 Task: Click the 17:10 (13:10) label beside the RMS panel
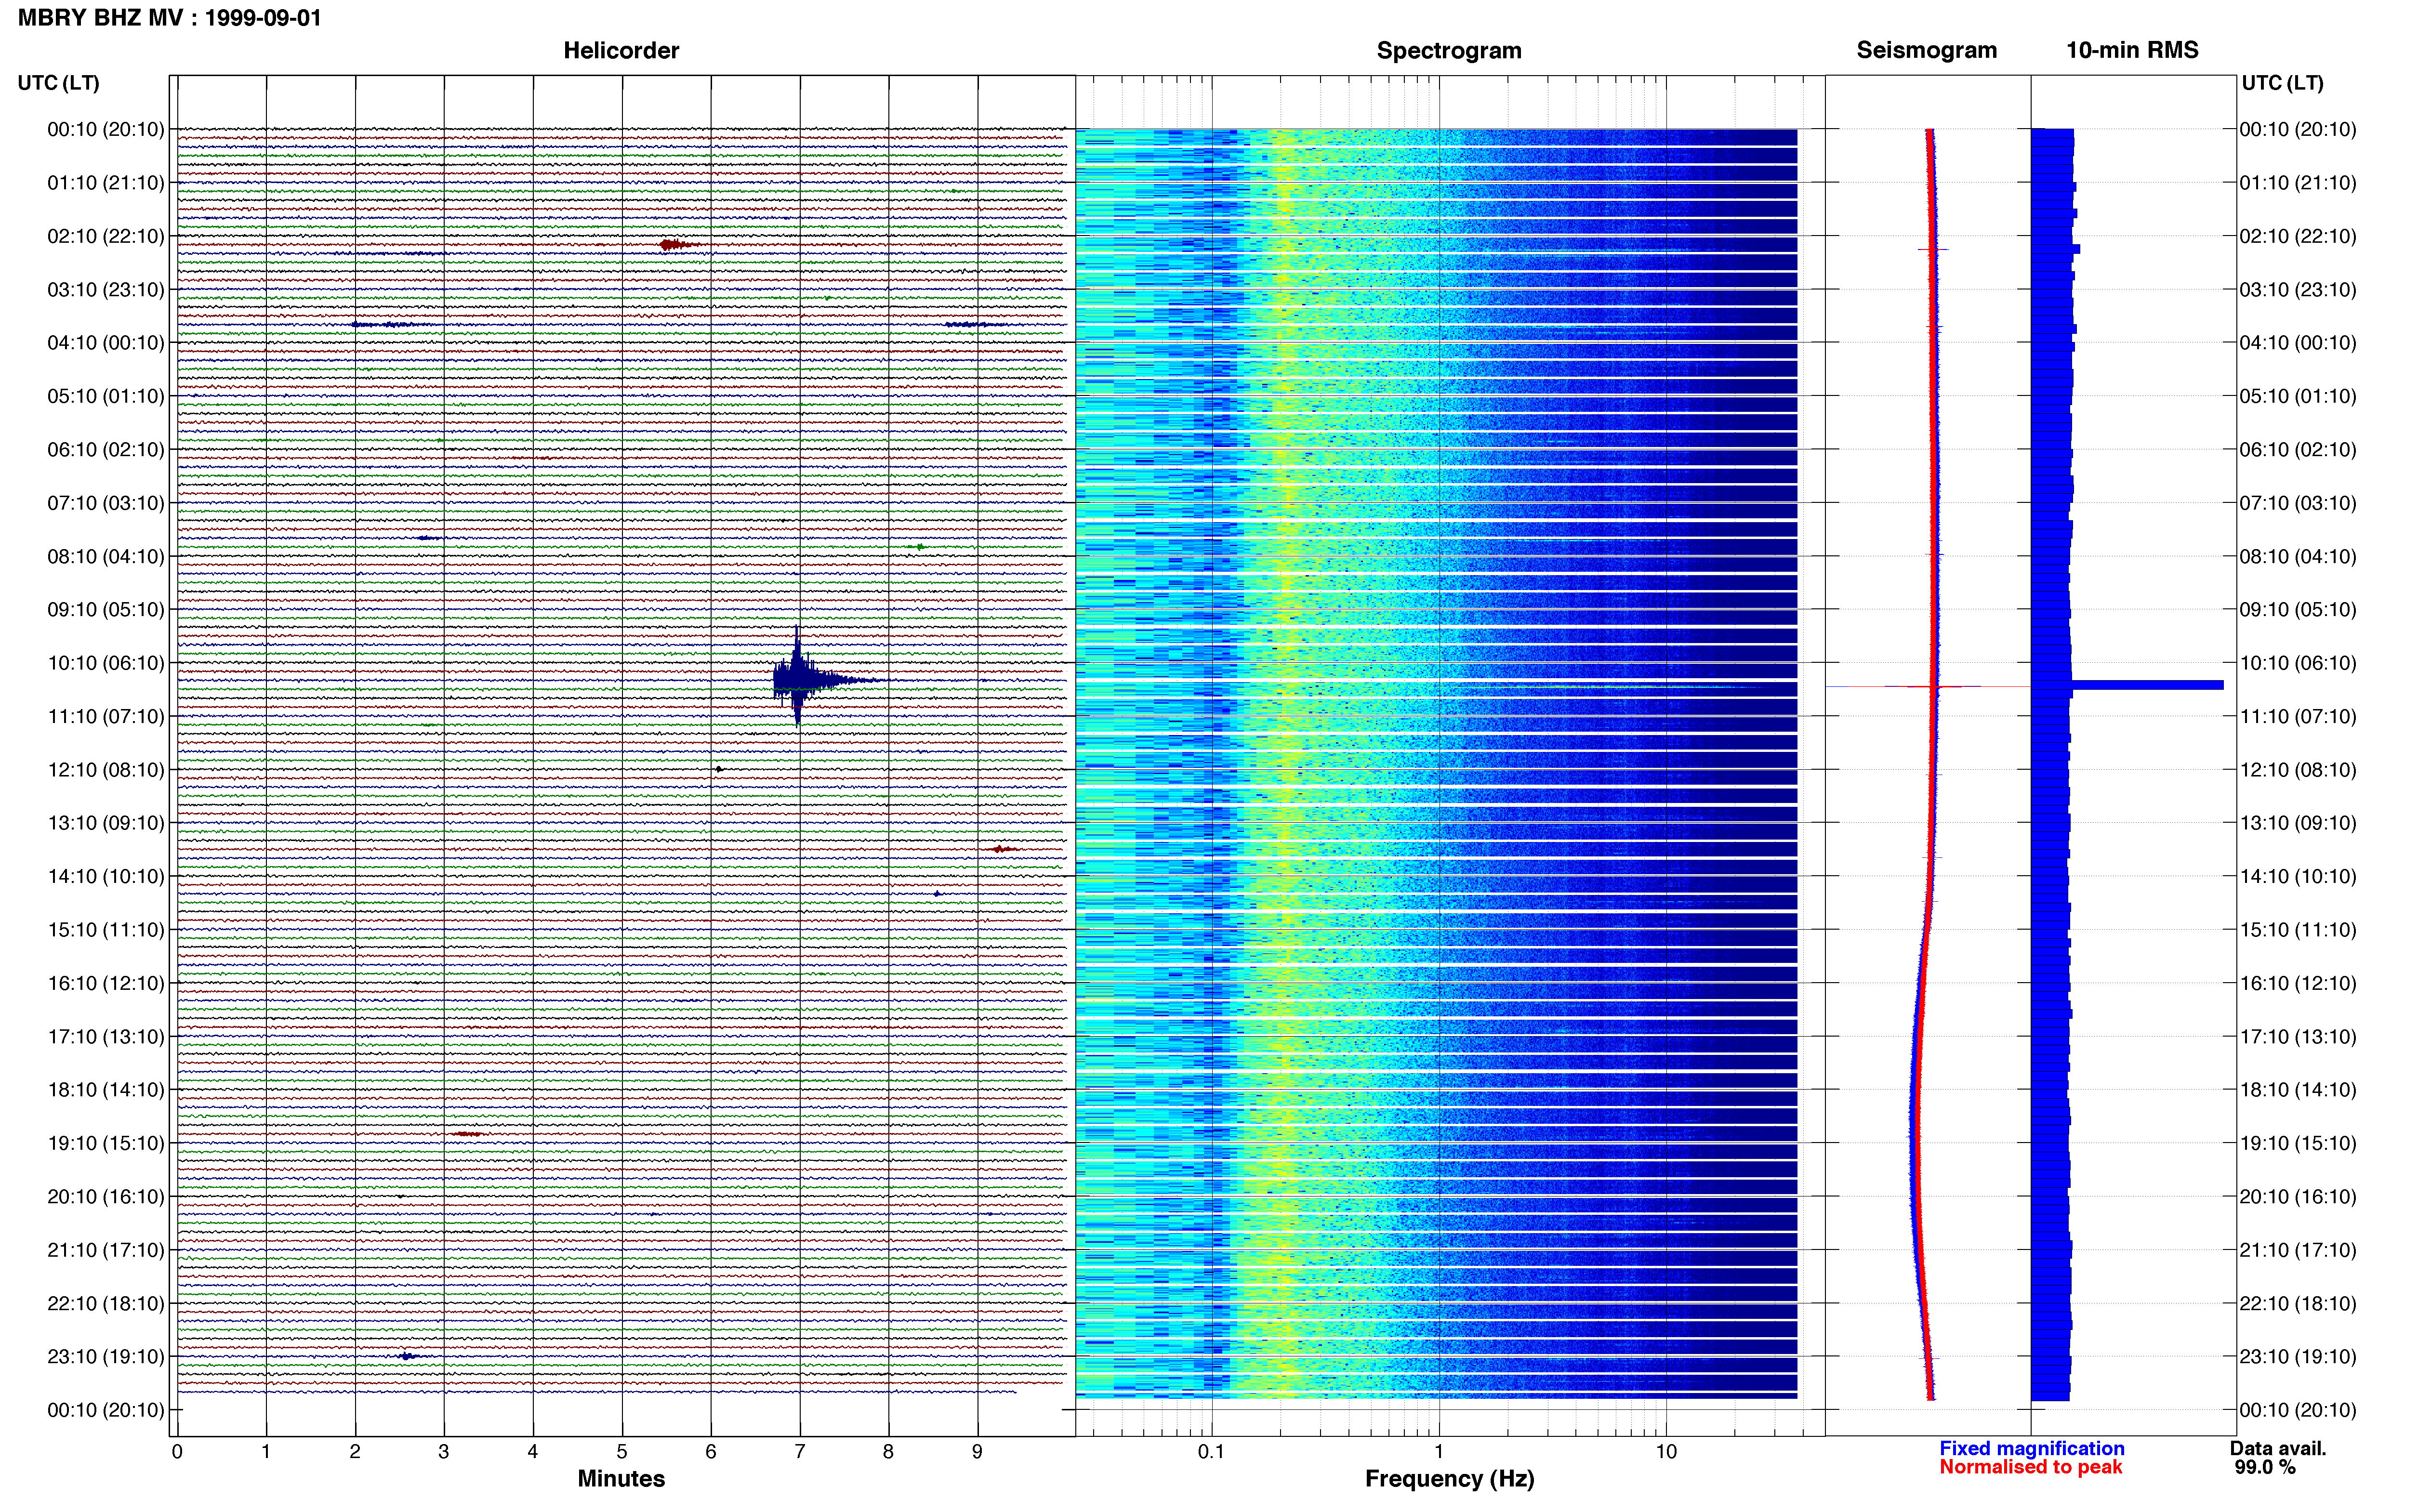pos(2298,1037)
